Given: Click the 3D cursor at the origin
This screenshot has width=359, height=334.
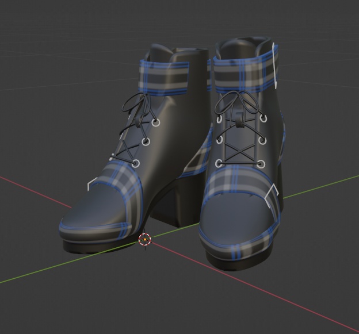Looking at the screenshot, I should (x=145, y=239).
